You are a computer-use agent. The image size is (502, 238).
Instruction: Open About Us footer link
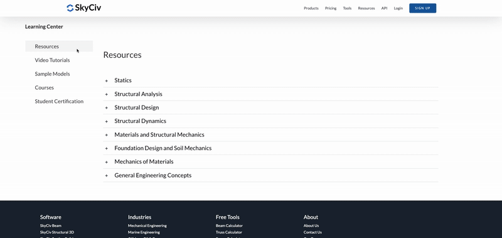click(311, 225)
